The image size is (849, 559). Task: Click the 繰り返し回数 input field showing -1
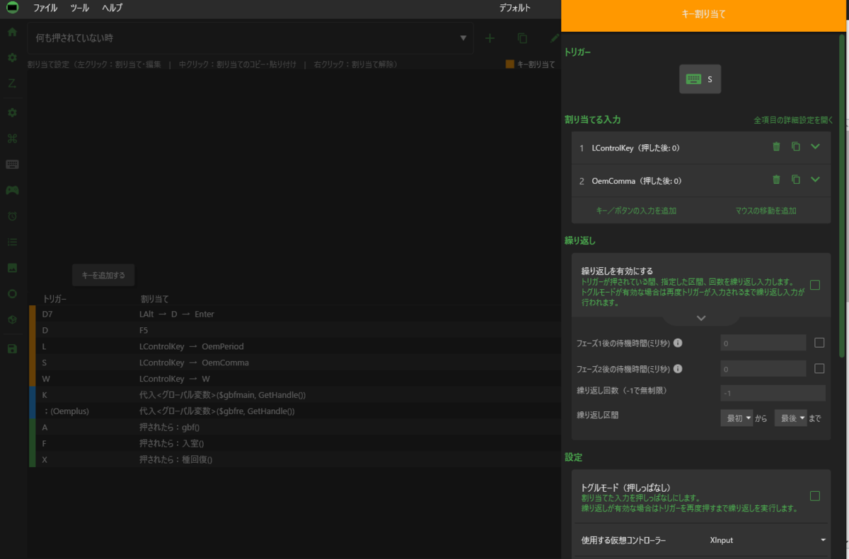pyautogui.click(x=773, y=393)
